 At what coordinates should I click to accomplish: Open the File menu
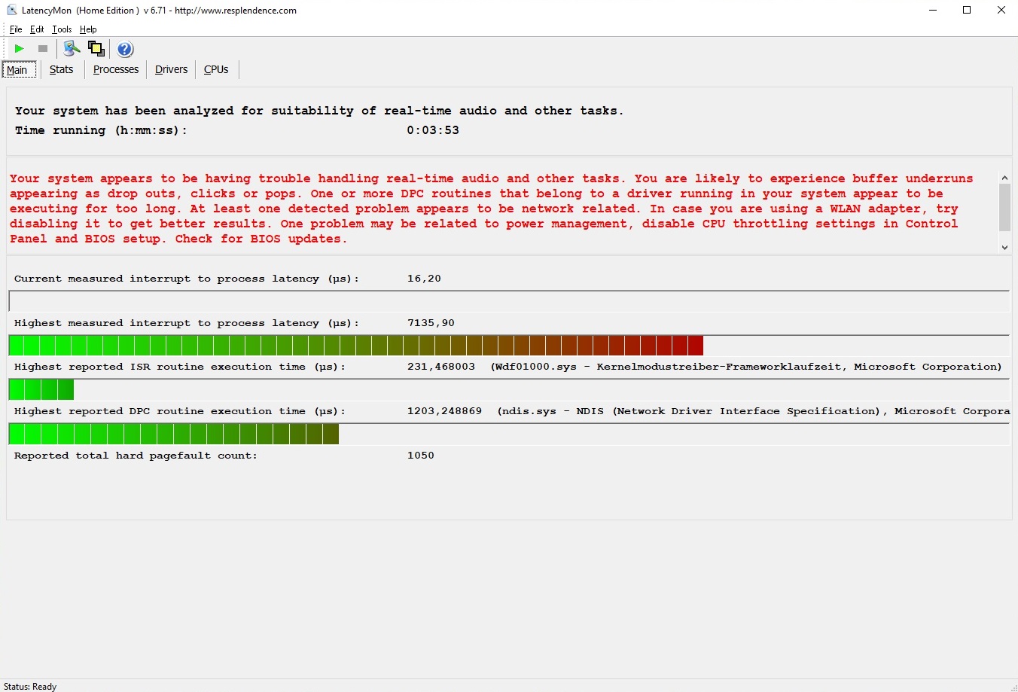(16, 29)
